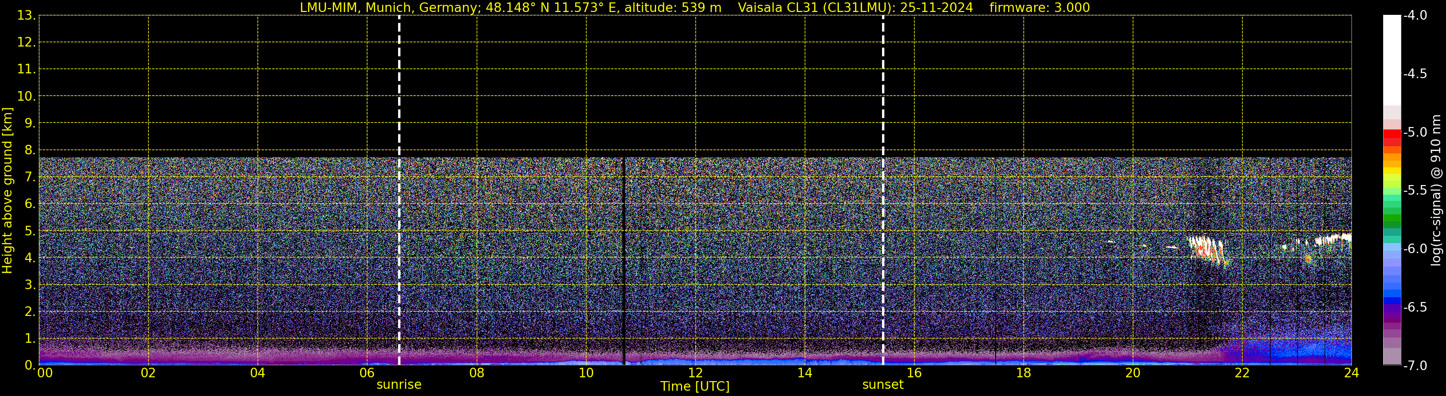
Task: Click the x-axis tick label '06'
Action: (367, 373)
